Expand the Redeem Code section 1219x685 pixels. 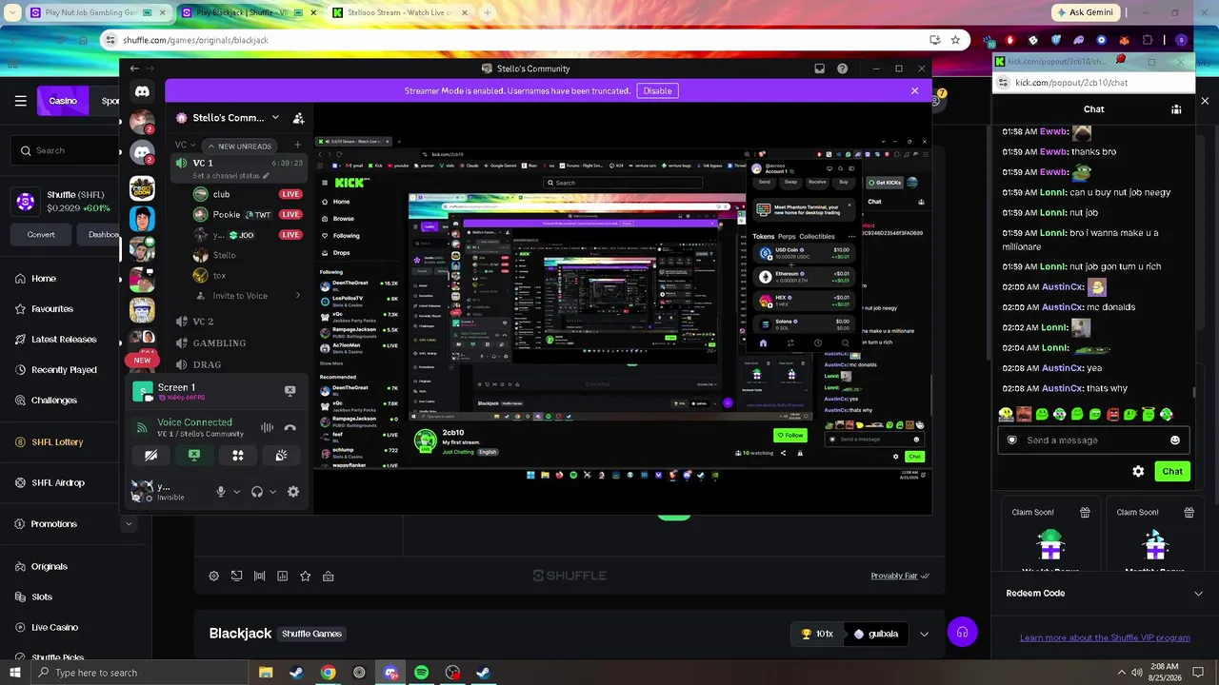click(x=1198, y=594)
